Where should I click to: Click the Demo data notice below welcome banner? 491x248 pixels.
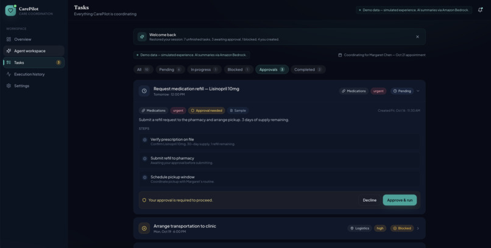pyautogui.click(x=192, y=55)
